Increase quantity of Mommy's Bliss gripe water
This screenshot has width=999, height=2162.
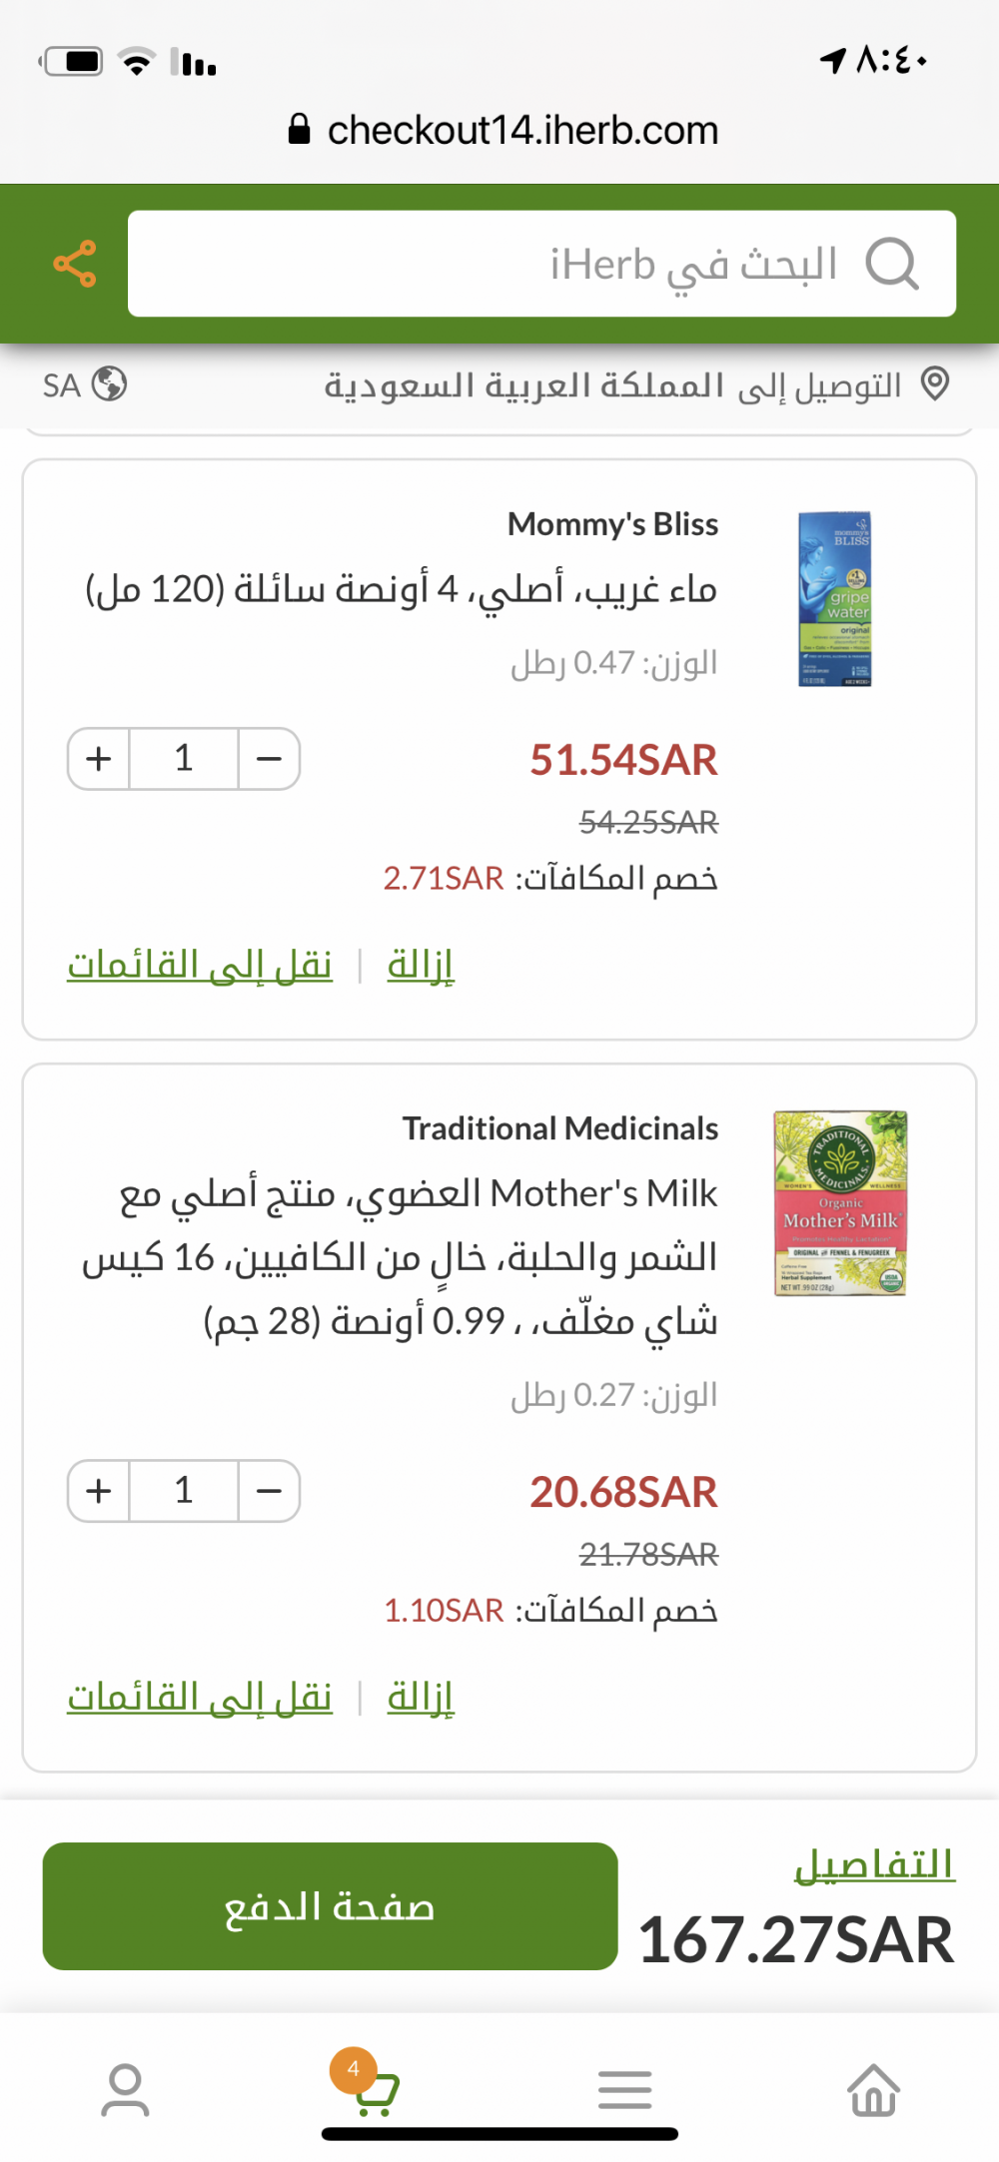[99, 759]
